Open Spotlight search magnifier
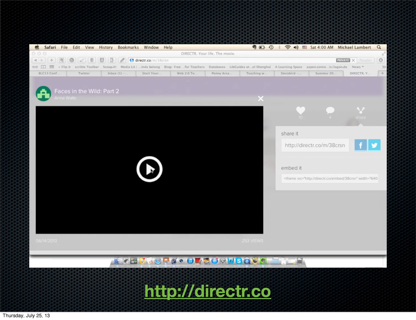Viewport: 416px width, 320px height. (x=379, y=47)
